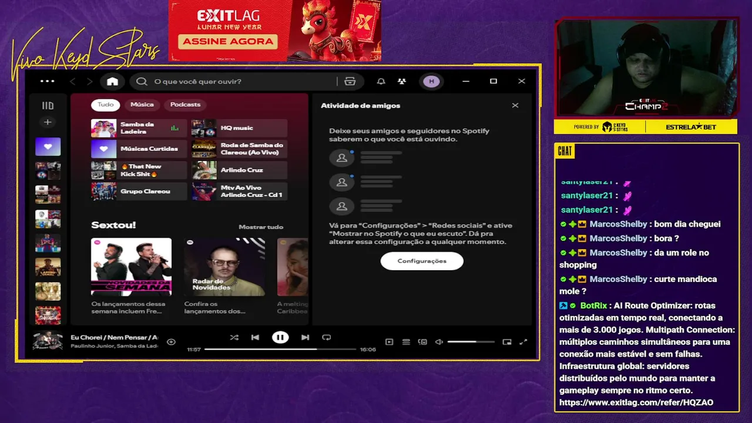Skip to previous track
Screen dimensions: 752x423
255,337
